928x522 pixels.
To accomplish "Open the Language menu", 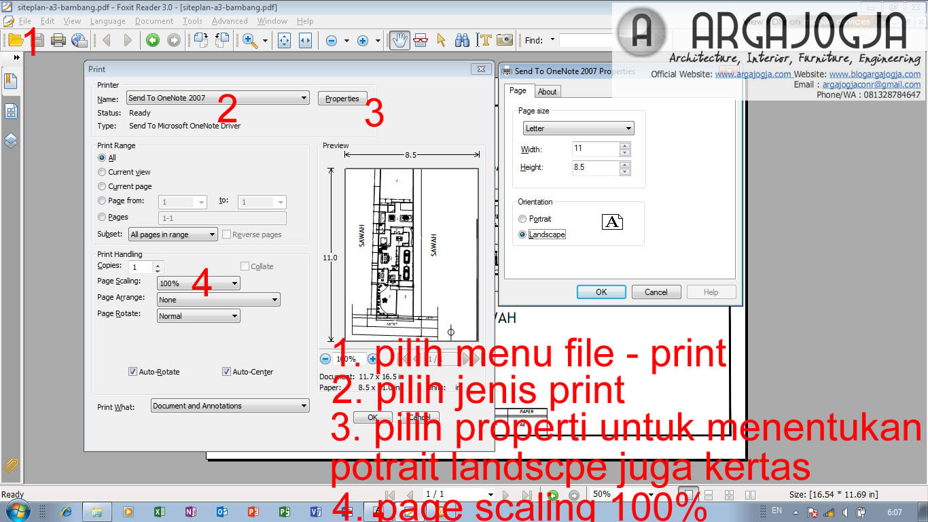I will coord(108,21).
